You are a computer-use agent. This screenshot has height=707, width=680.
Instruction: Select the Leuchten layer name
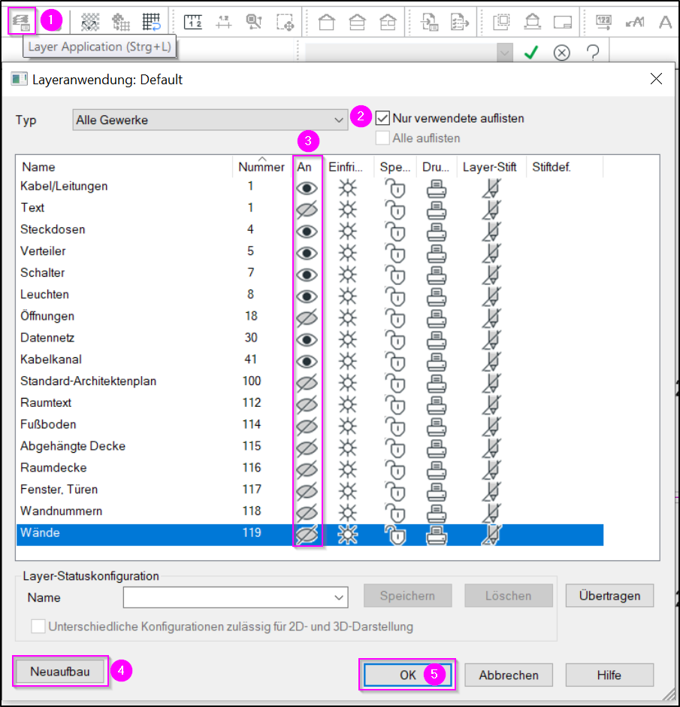click(x=44, y=294)
